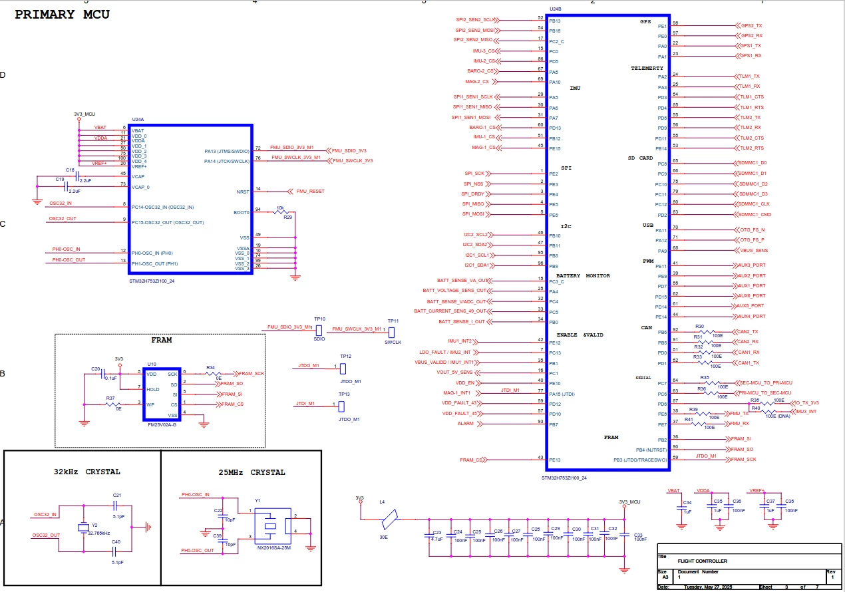Click the AUX3_PORT net label

tap(753, 265)
